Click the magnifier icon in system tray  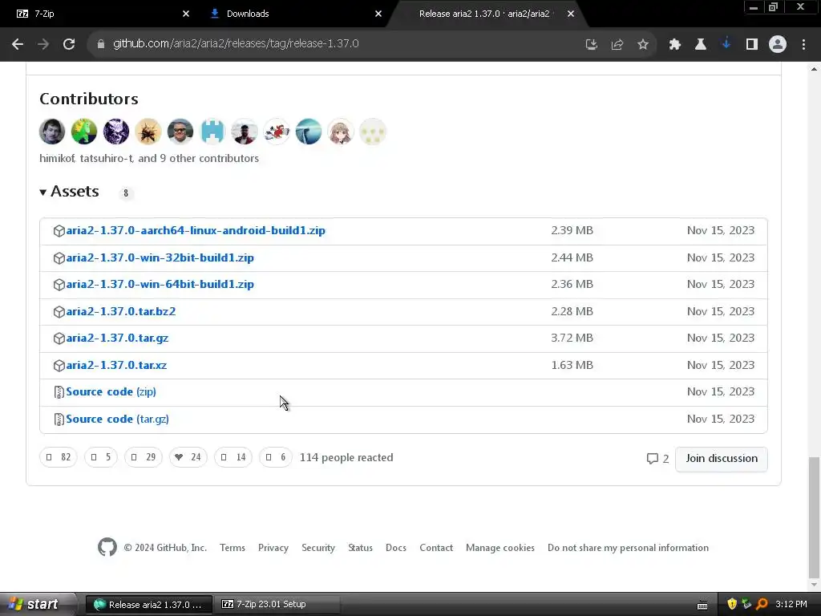pyautogui.click(x=762, y=604)
